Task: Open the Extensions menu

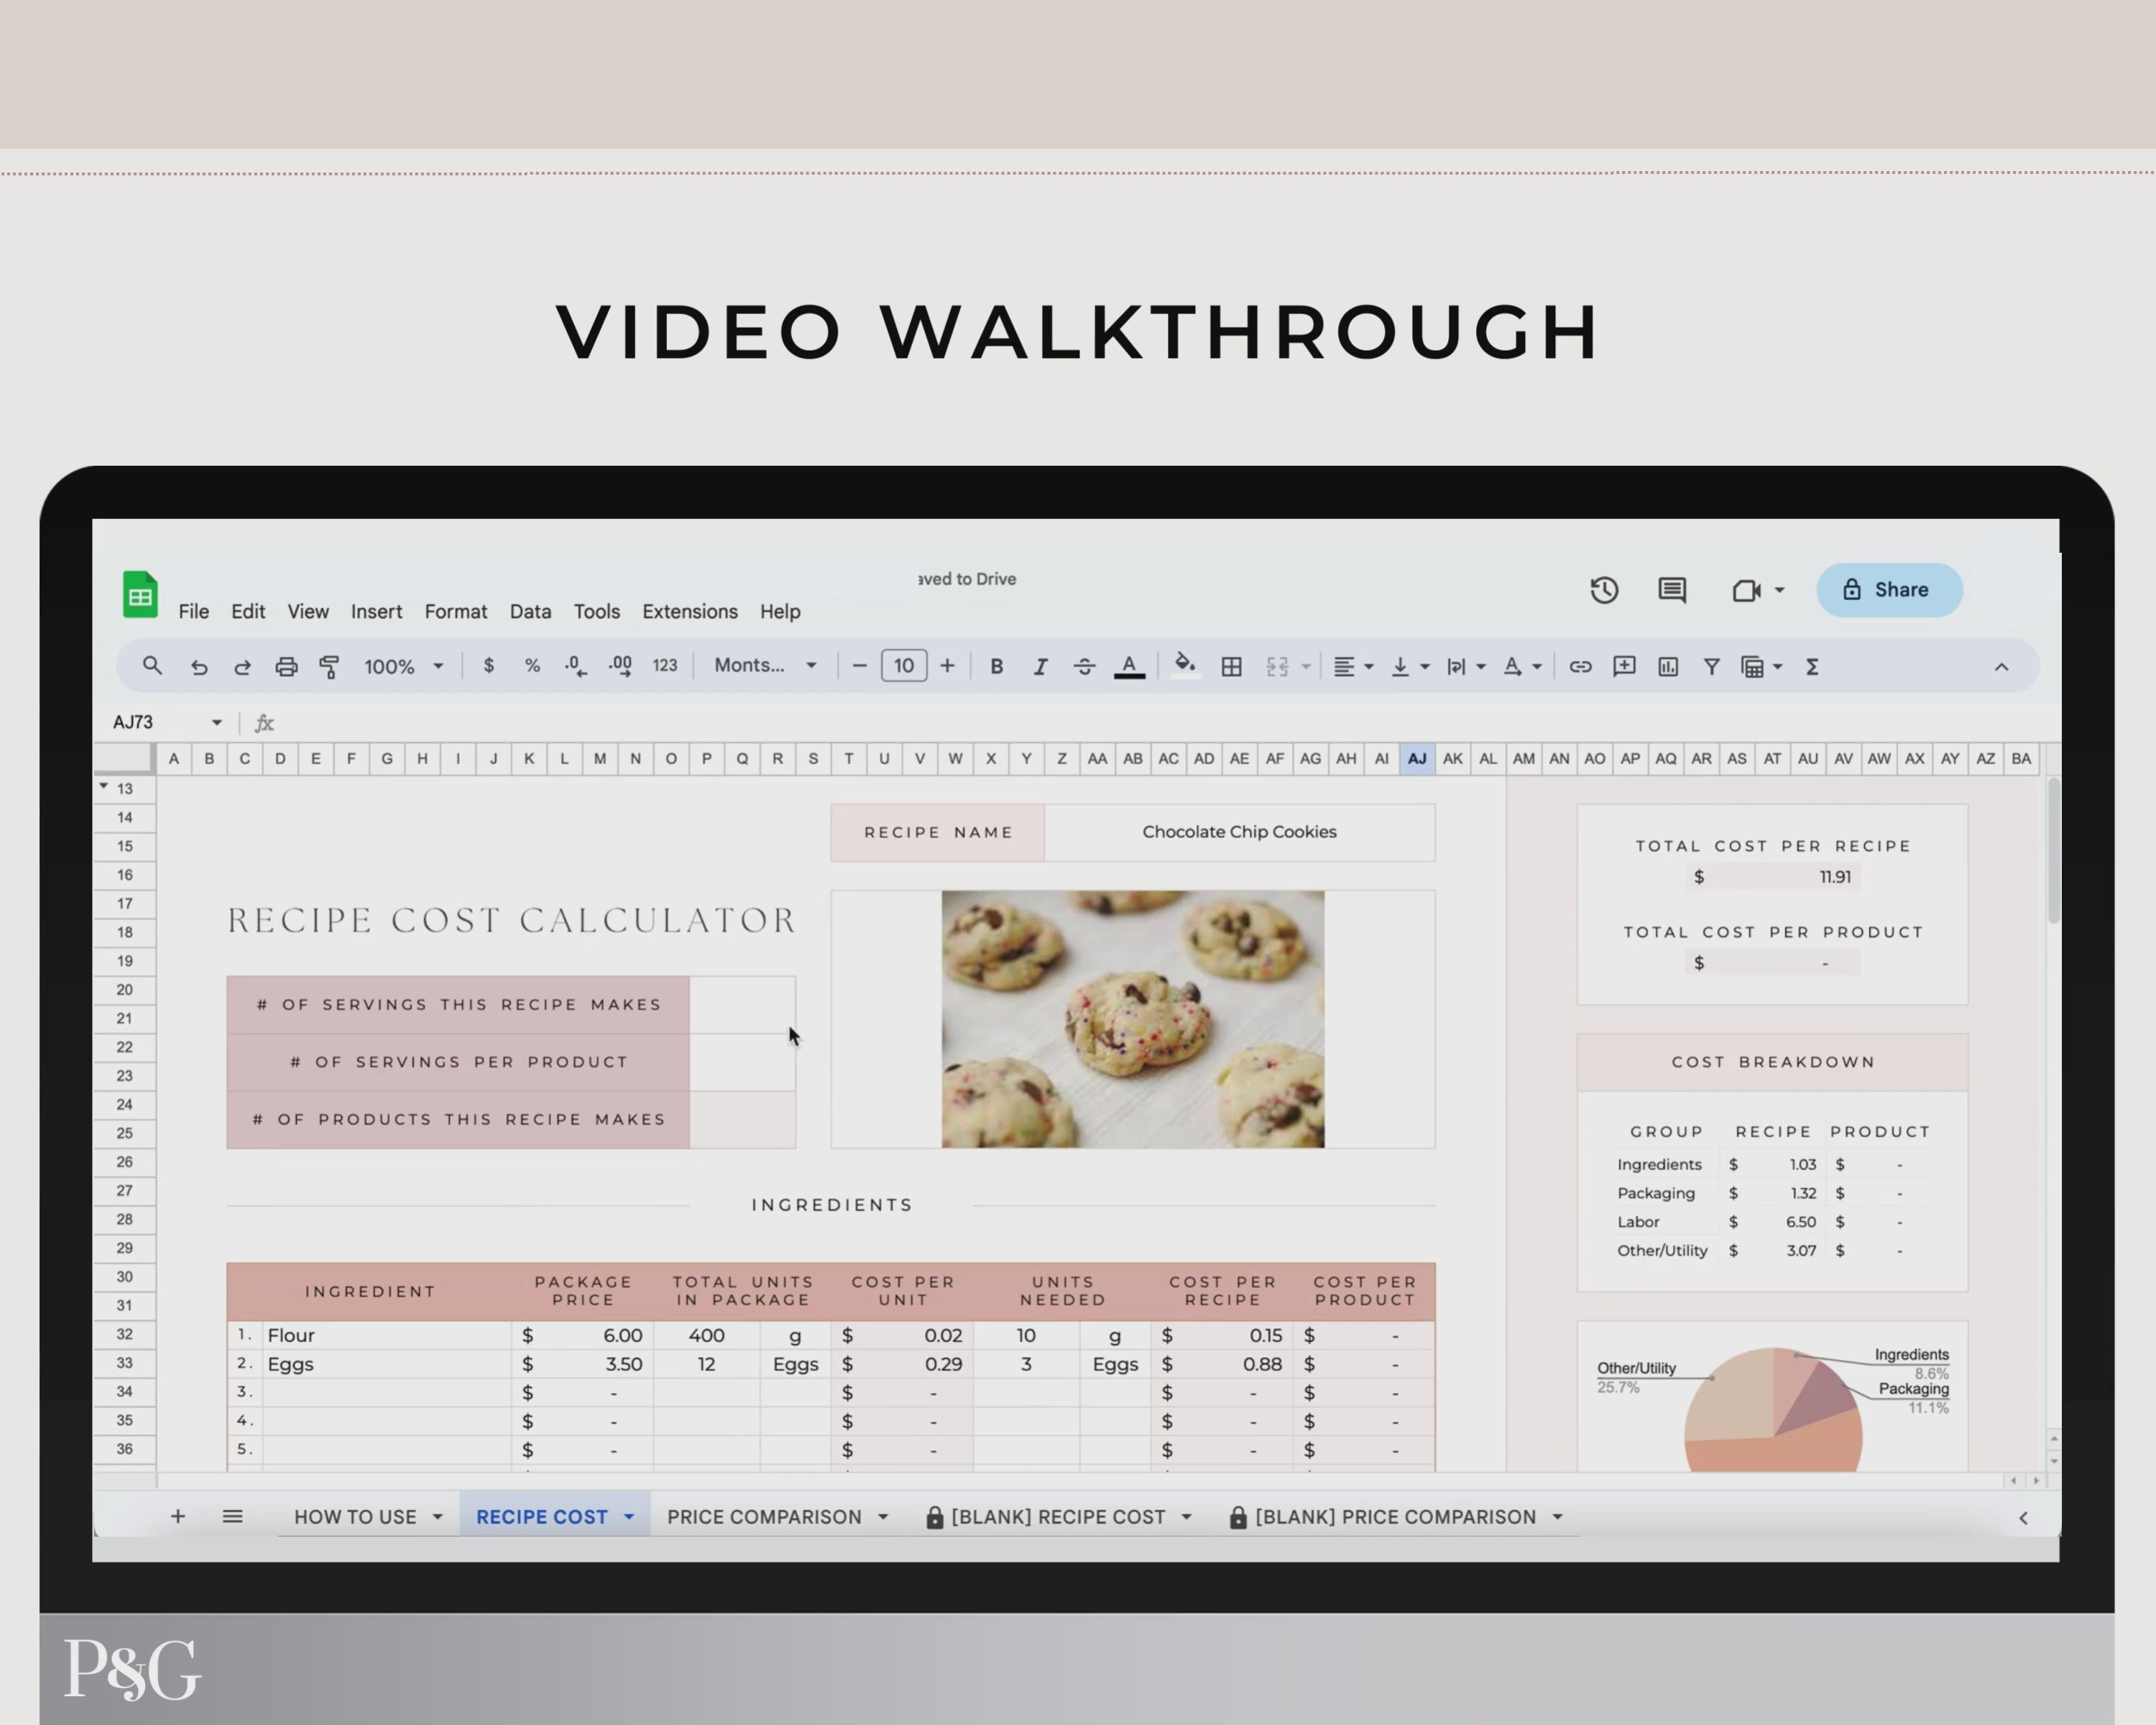Action: [689, 611]
